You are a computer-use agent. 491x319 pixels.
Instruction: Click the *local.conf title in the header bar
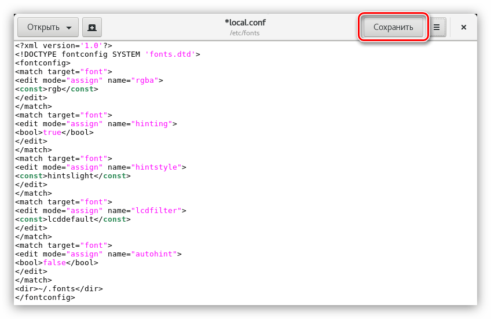coord(245,23)
